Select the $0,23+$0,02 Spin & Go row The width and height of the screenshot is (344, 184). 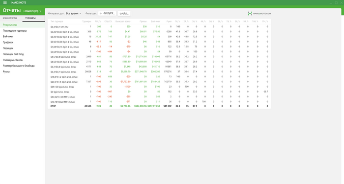[x=159, y=37]
